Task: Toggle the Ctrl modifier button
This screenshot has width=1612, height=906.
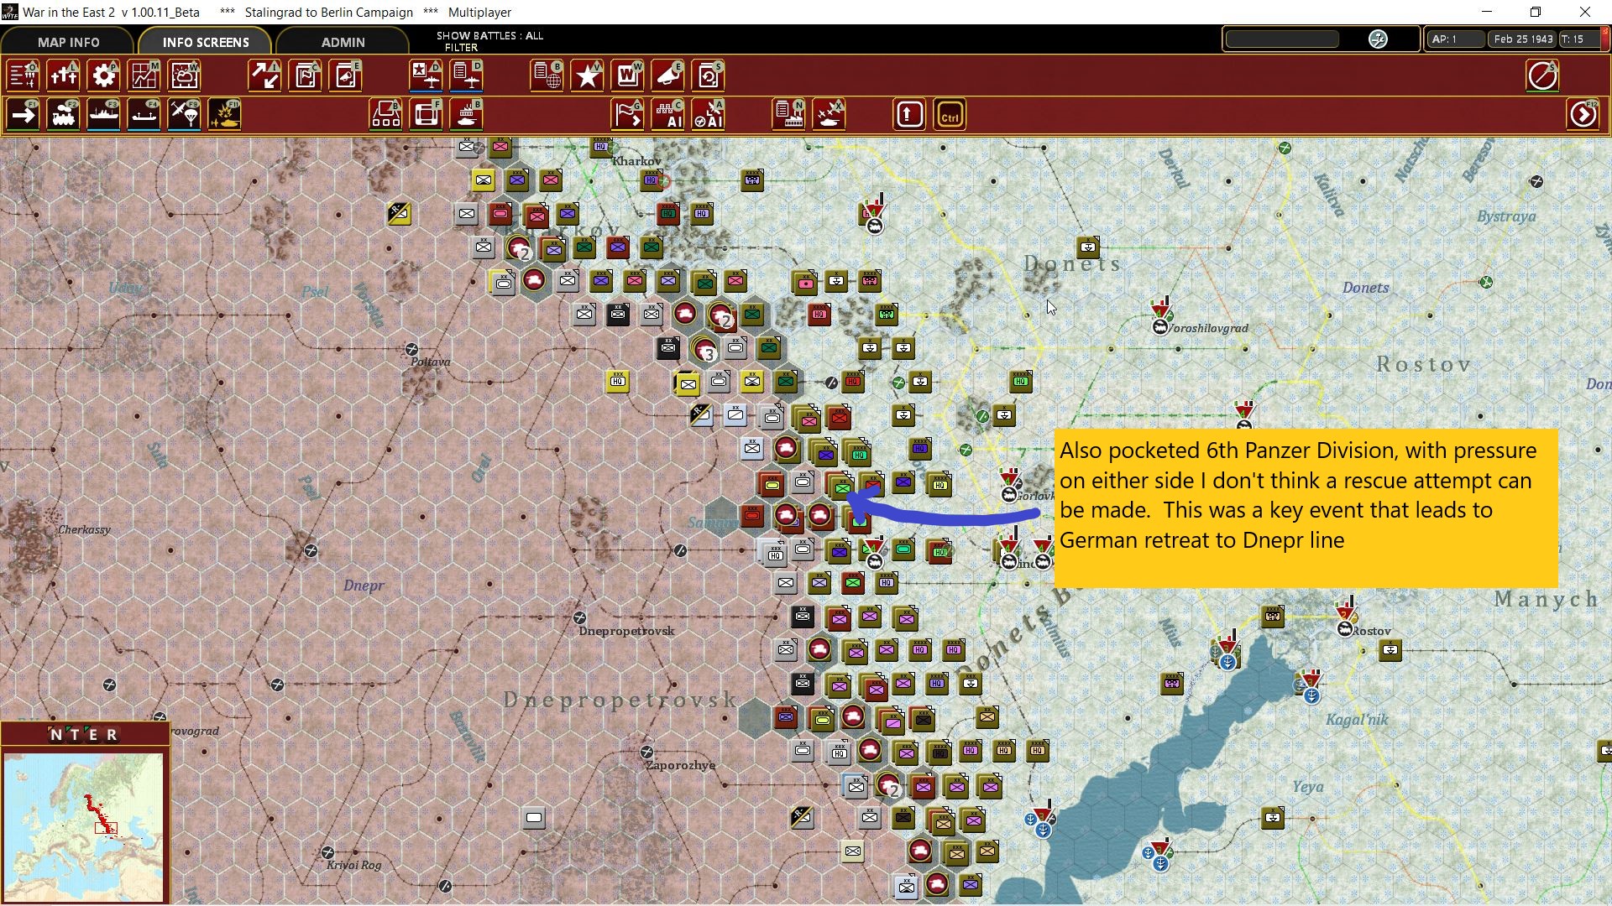Action: (x=951, y=115)
